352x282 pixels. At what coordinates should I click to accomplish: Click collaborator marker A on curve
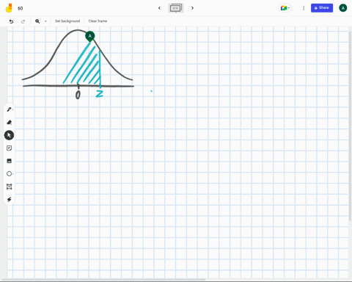90,36
